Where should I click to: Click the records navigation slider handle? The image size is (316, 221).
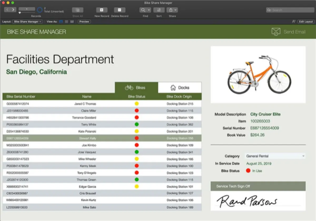[x=20, y=13]
